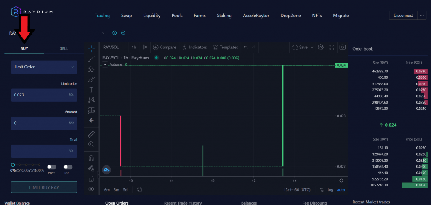Open the Limit Order type dropdown

[x=44, y=67]
